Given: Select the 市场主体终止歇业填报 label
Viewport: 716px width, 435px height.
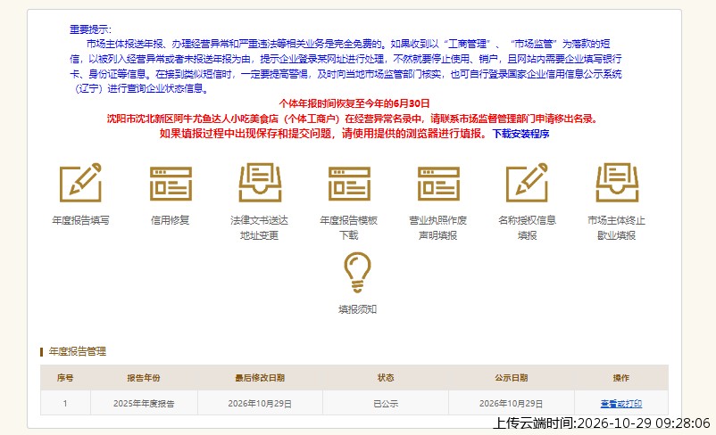Looking at the screenshot, I should click(x=616, y=227).
